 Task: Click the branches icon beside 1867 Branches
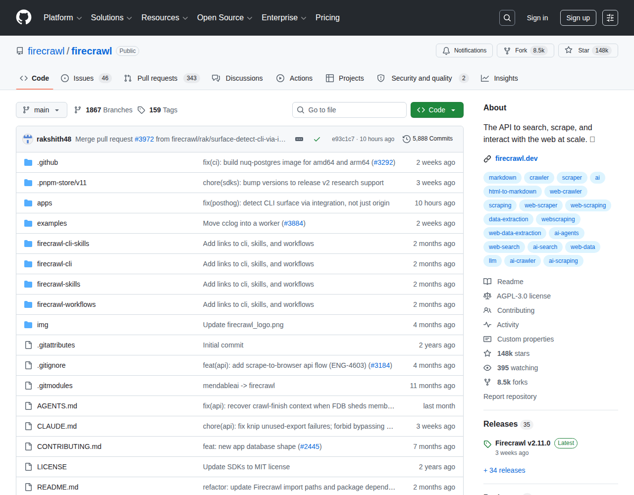coord(78,110)
